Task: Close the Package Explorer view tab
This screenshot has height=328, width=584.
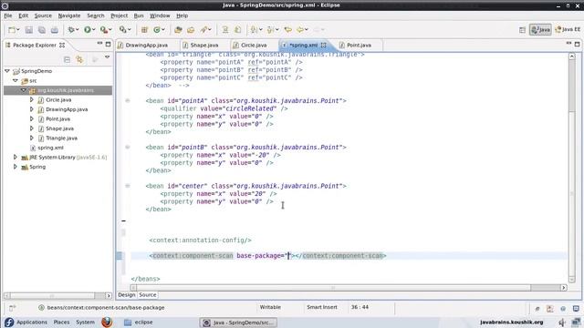Action: pyautogui.click(x=62, y=45)
